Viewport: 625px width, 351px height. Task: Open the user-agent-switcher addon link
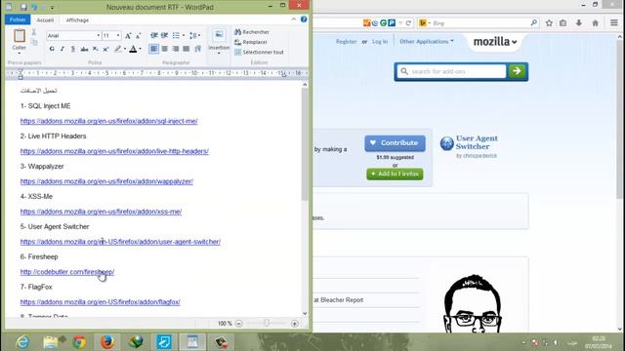click(120, 242)
